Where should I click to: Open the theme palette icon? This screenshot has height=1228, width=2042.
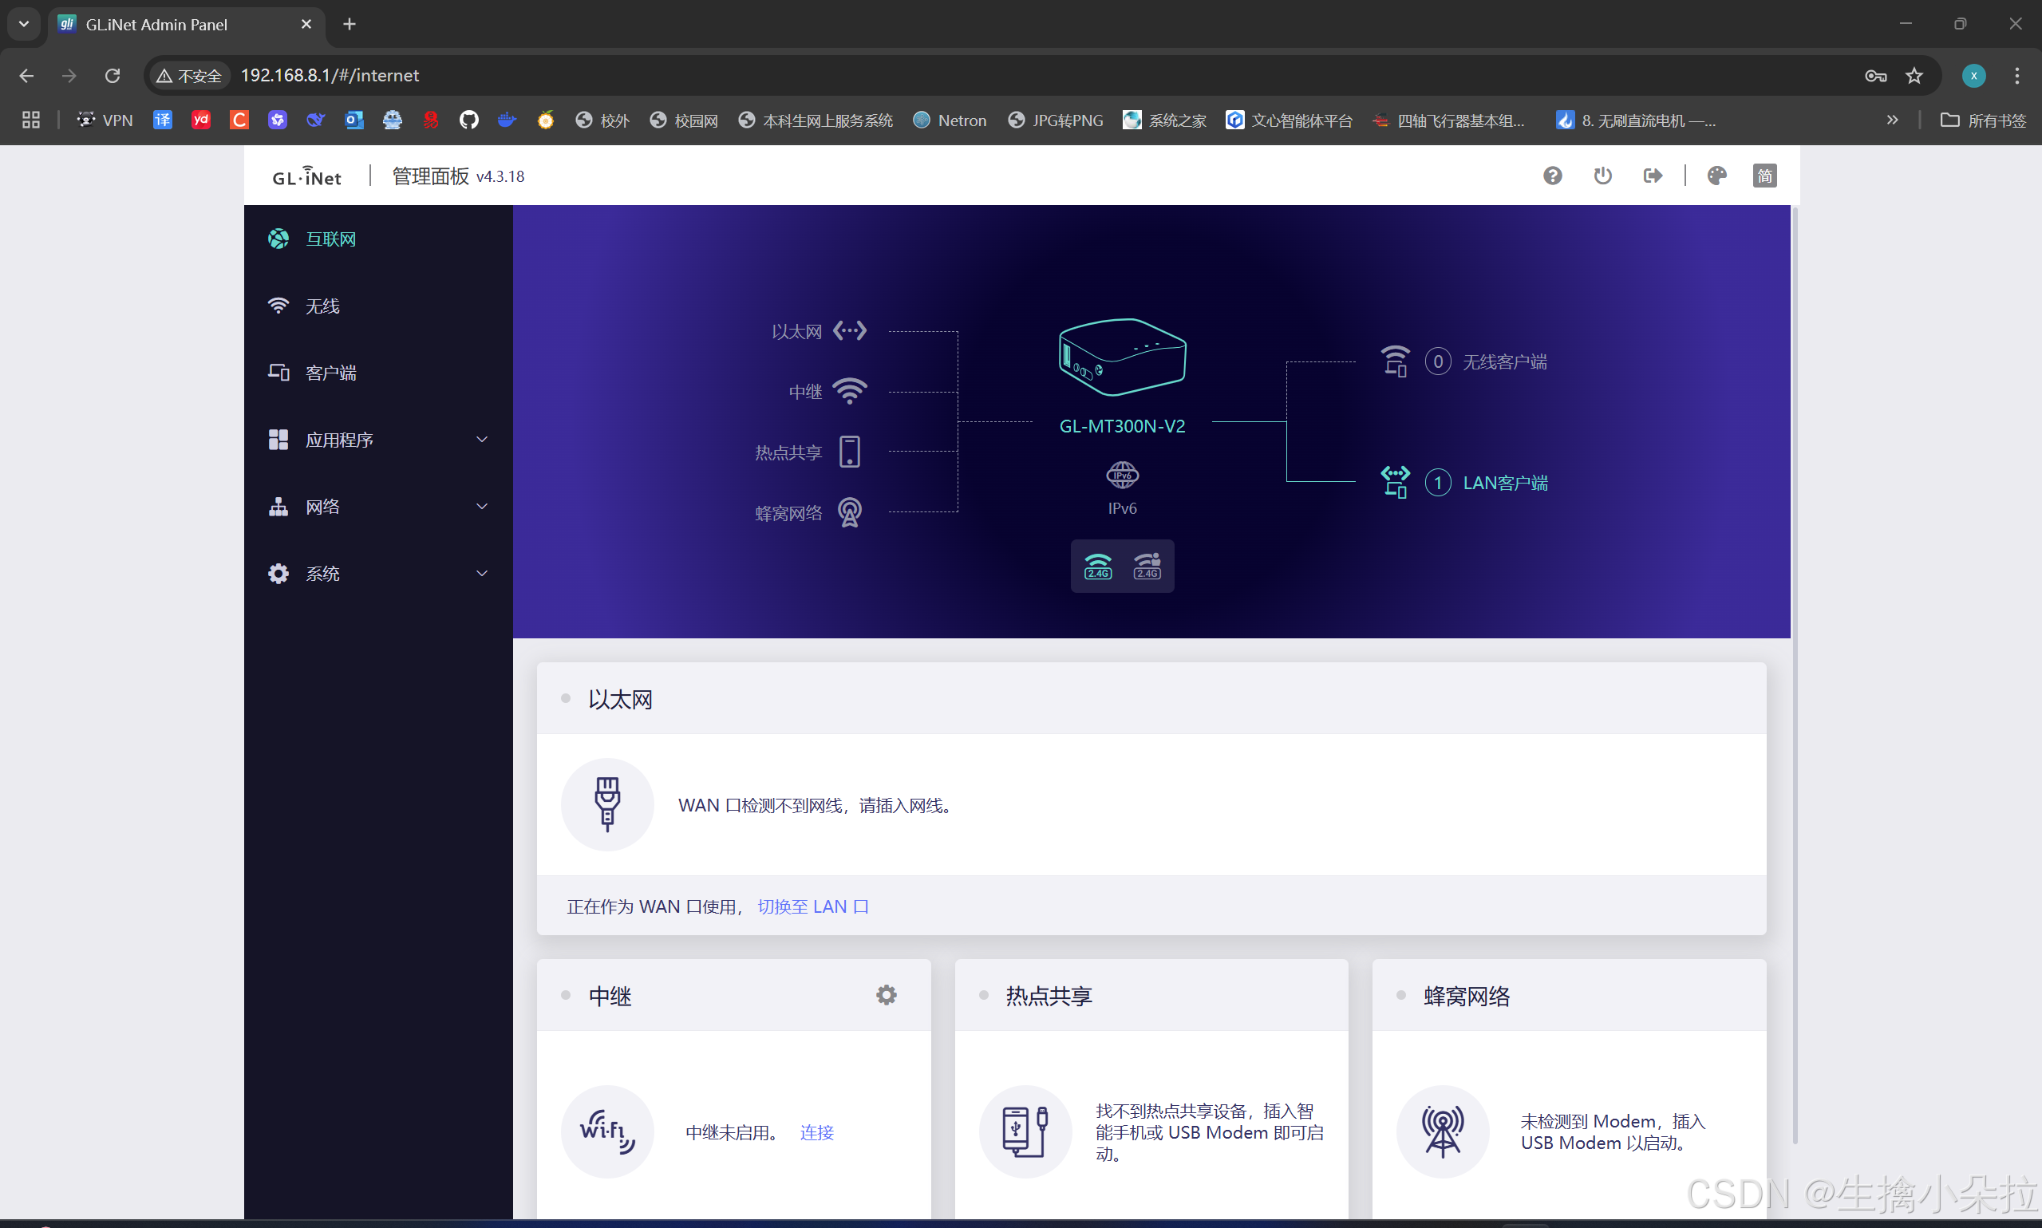tap(1717, 176)
